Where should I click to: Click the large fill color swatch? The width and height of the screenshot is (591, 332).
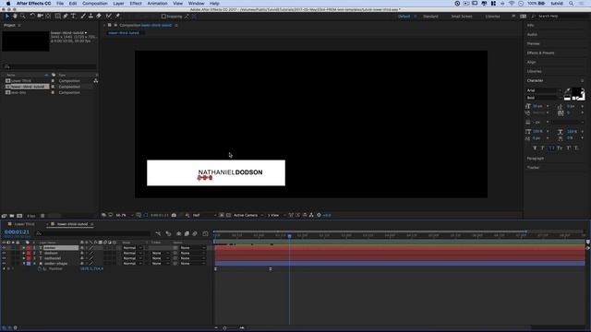[576, 92]
